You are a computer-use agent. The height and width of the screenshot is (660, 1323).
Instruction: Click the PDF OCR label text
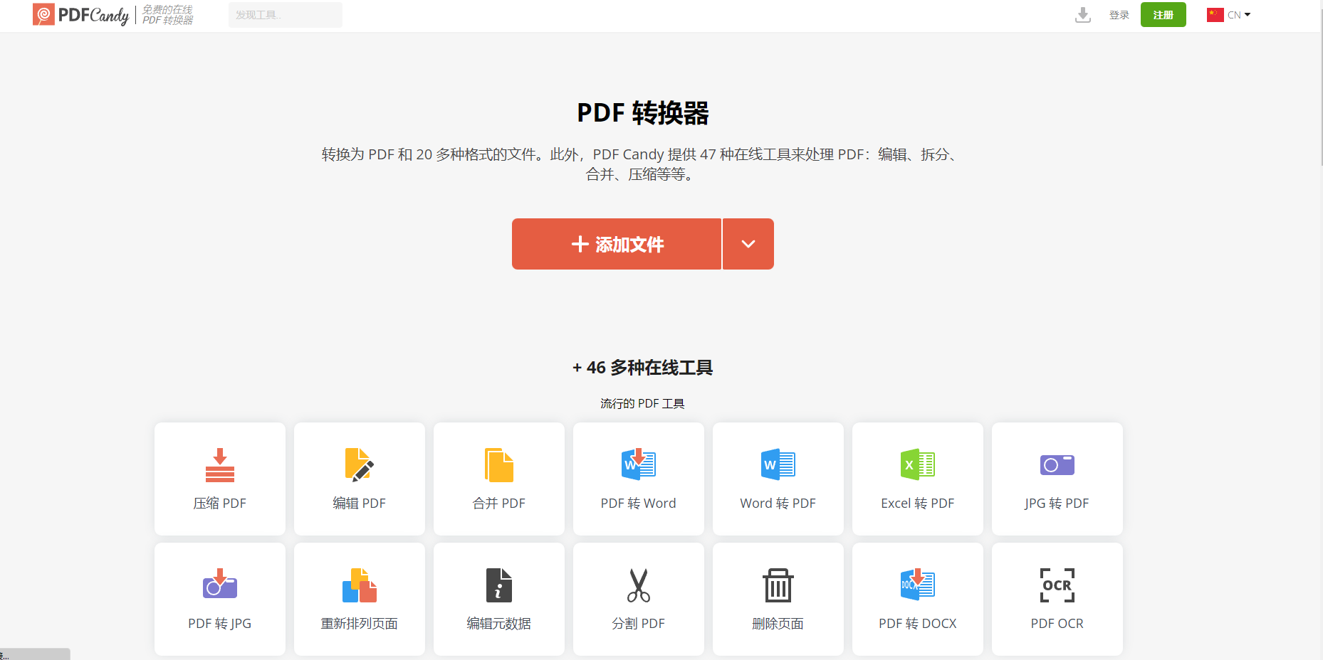pos(1057,624)
